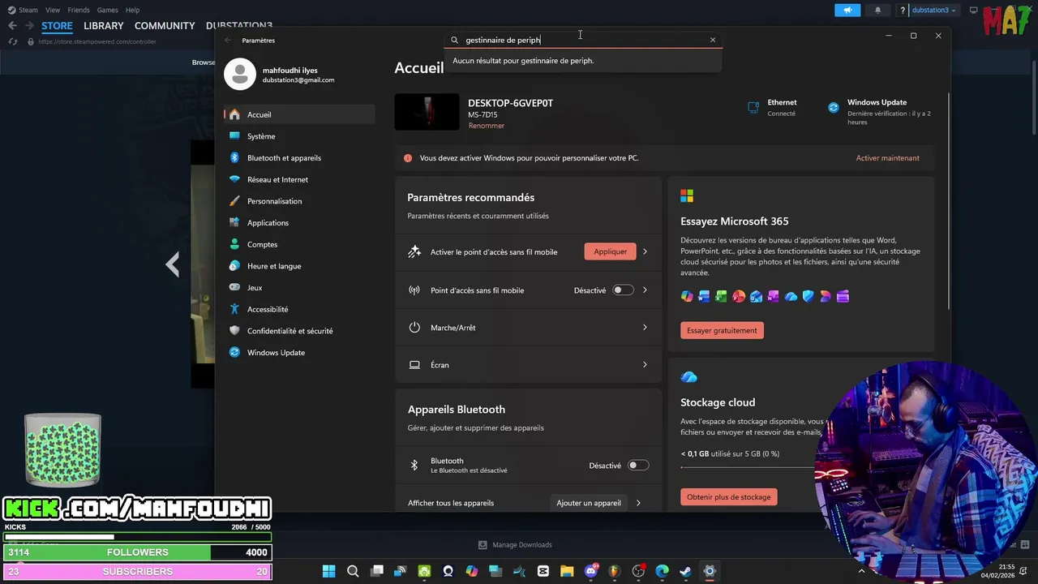Open File Explorer from taskbar

coord(567,571)
